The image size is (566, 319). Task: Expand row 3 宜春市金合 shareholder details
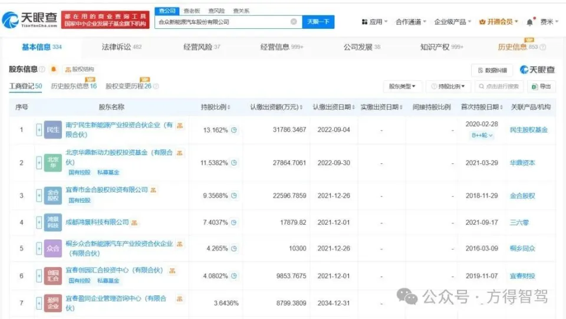pos(39,196)
